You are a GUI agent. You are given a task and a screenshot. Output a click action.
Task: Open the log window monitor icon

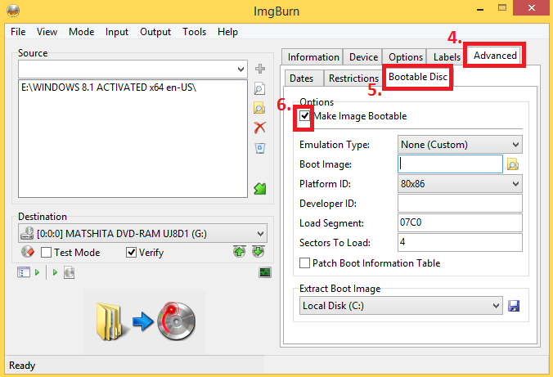click(x=265, y=272)
